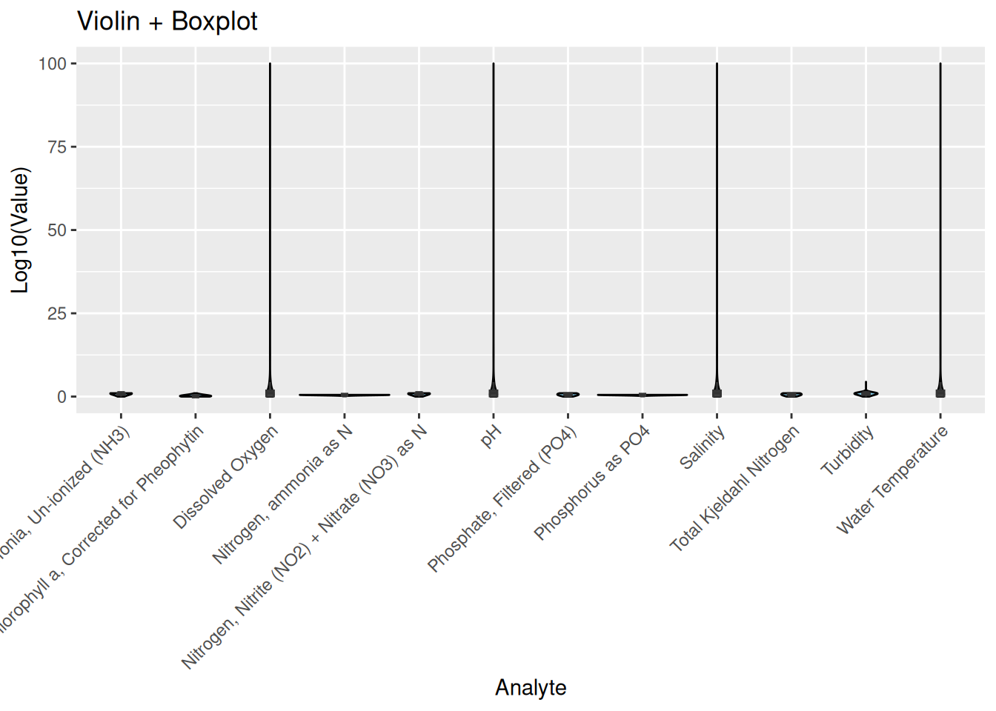Click the "Nitrogen, ammonia as N" x-axis label
996x711 pixels.
(x=282, y=495)
